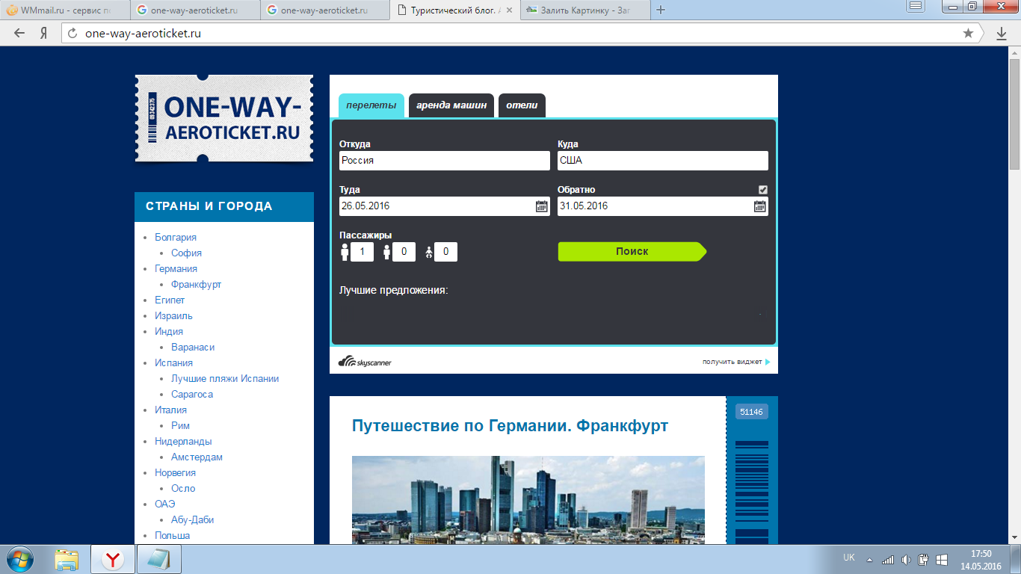Open the Норвегия country link
This screenshot has width=1021, height=574.
pyautogui.click(x=175, y=472)
